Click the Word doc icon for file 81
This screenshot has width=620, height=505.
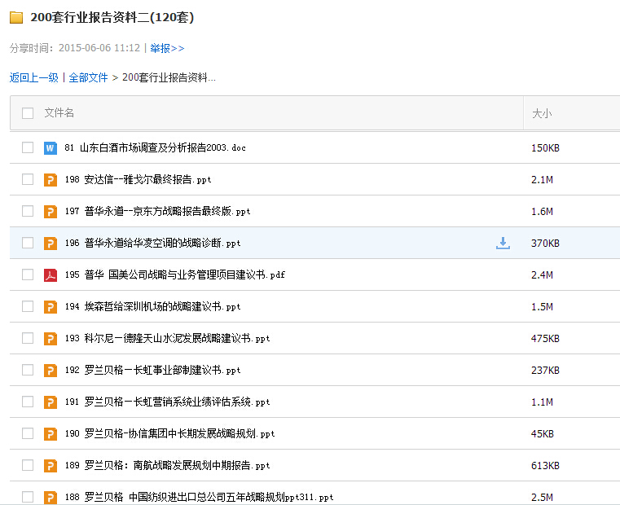pos(51,148)
